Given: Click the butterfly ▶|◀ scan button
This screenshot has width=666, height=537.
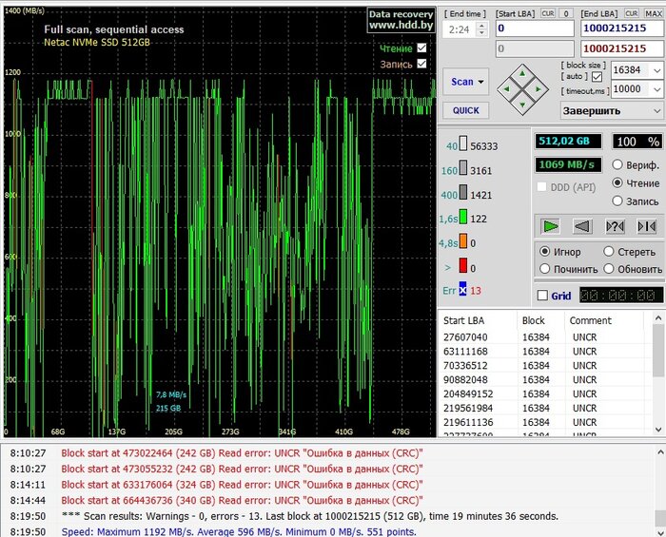Looking at the screenshot, I should coord(646,226).
